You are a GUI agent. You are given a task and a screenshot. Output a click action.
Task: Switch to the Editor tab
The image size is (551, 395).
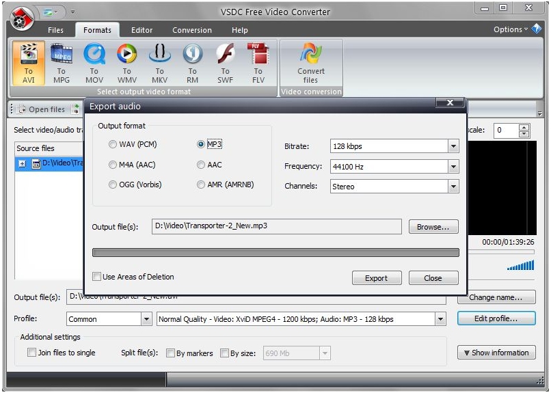pyautogui.click(x=142, y=30)
